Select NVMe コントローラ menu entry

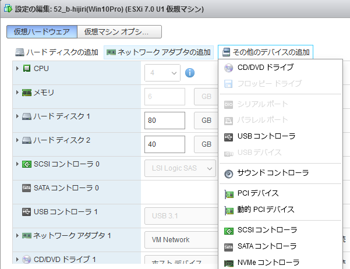280,263
